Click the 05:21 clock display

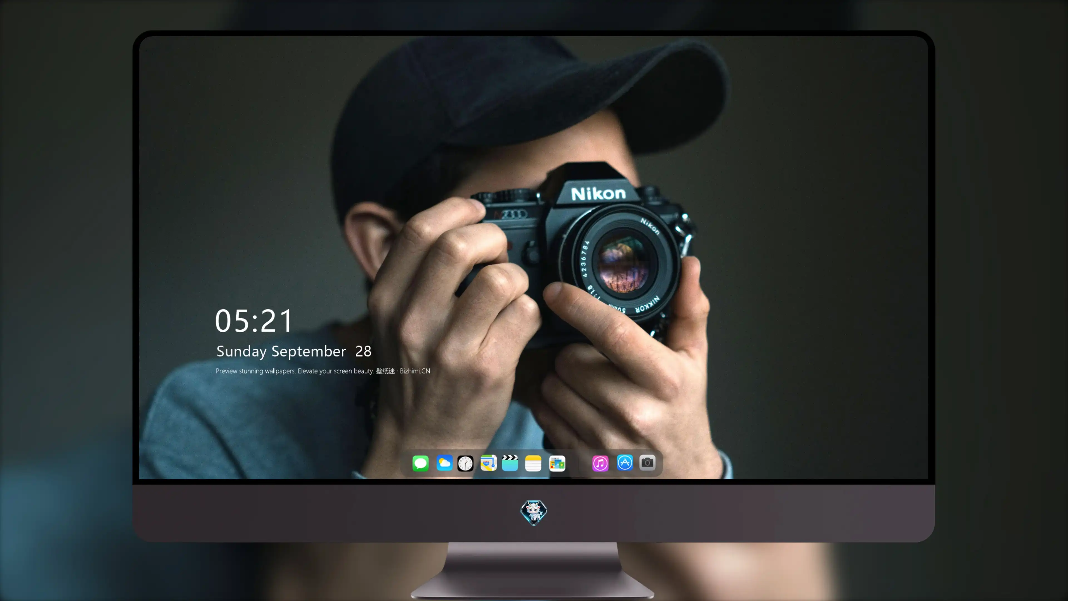click(254, 321)
